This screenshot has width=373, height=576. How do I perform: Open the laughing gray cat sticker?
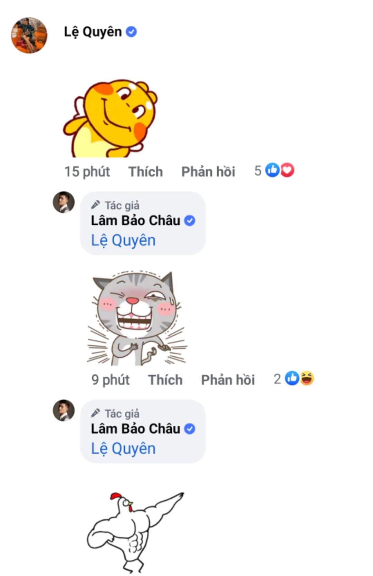[x=137, y=318]
